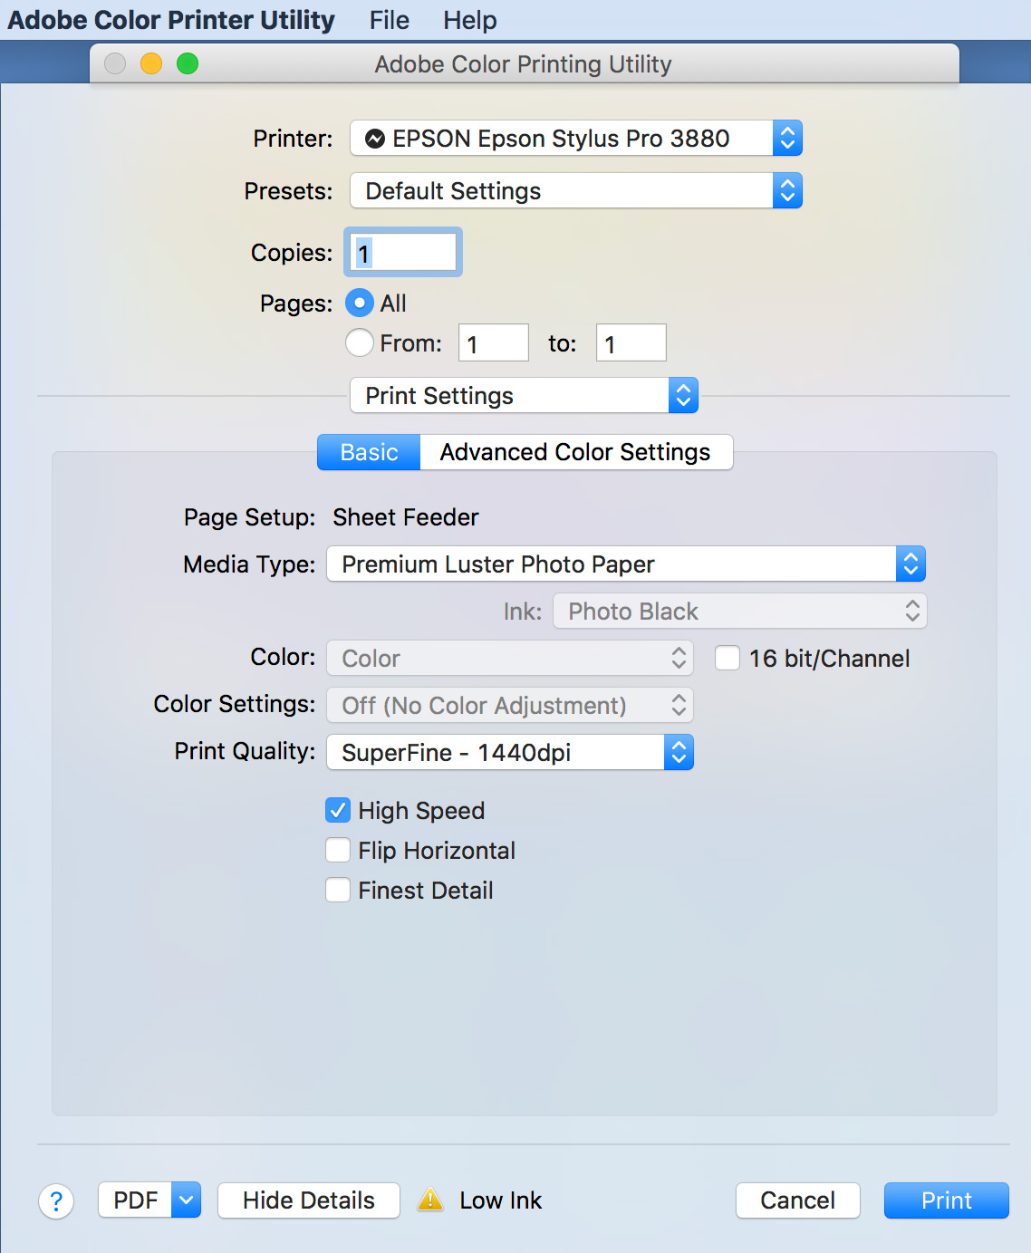Uncheck the High Speed checkbox
Screen dimensions: 1031x1253
(338, 810)
